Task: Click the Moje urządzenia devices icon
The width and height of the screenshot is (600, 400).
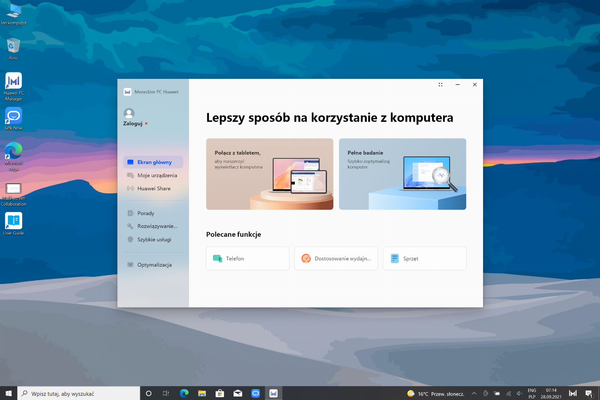Action: (130, 175)
